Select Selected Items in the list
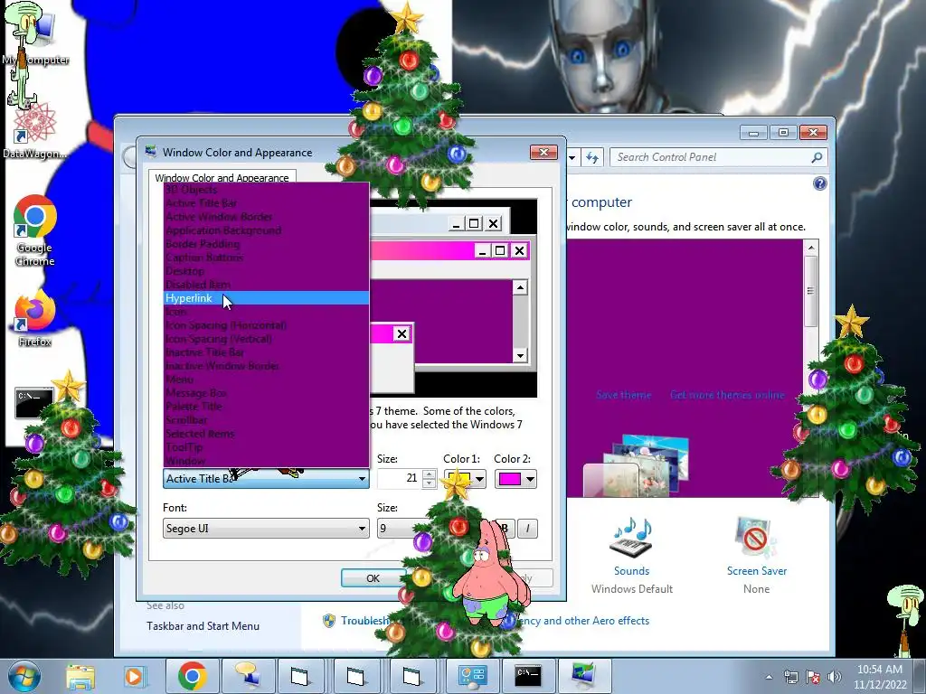Viewport: 926px width, 694px height. 267,434
